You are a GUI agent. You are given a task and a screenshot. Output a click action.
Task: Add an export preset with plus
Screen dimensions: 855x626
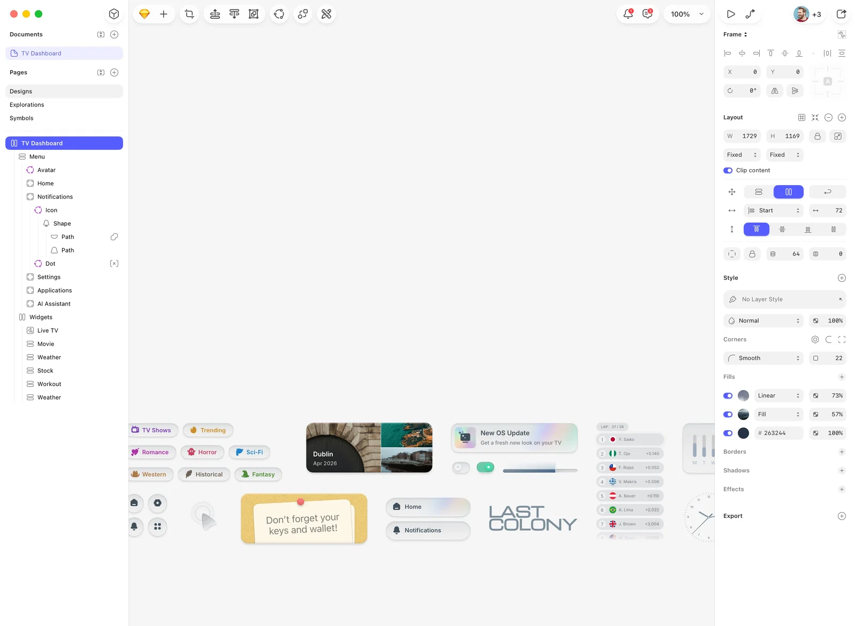842,516
